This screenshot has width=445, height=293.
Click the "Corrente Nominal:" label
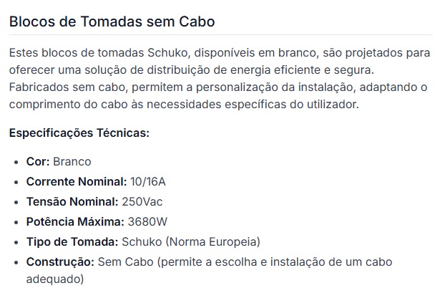pyautogui.click(x=77, y=182)
